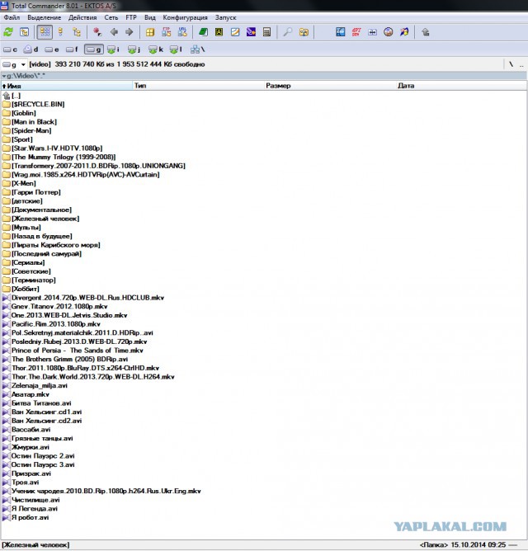Viewport: 528px width, 551px height.
Task: Open network neighborhood backslash button
Action: pyautogui.click(x=197, y=49)
